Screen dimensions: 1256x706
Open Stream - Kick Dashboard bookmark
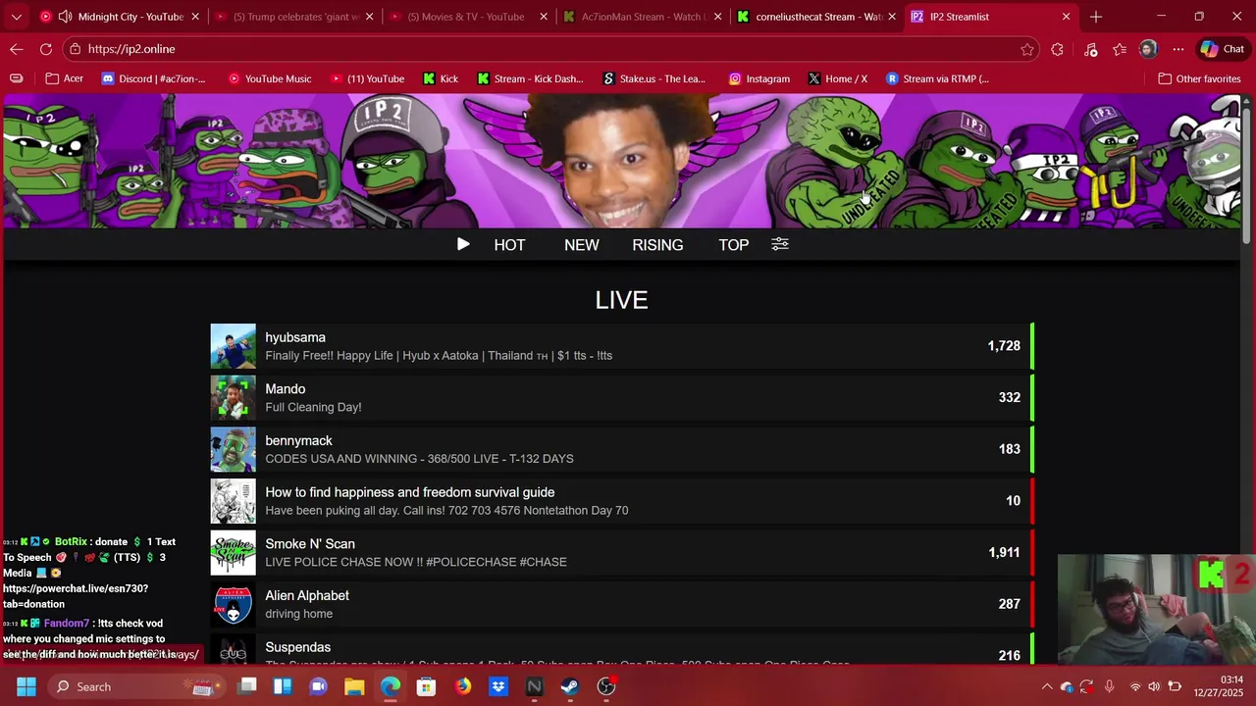[x=530, y=78]
